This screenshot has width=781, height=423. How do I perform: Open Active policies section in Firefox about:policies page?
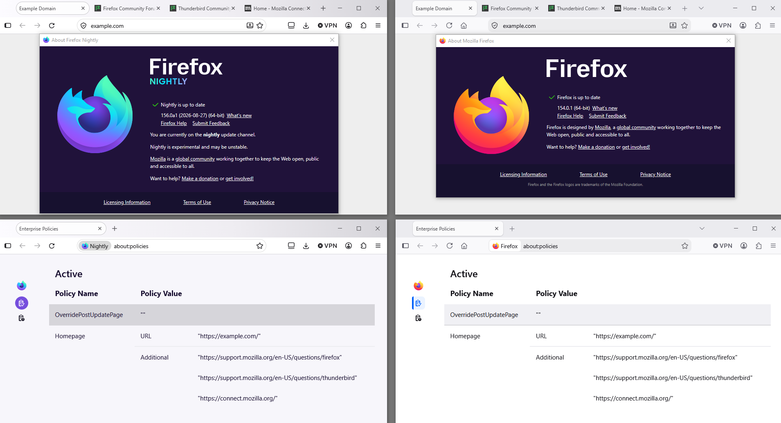418,303
